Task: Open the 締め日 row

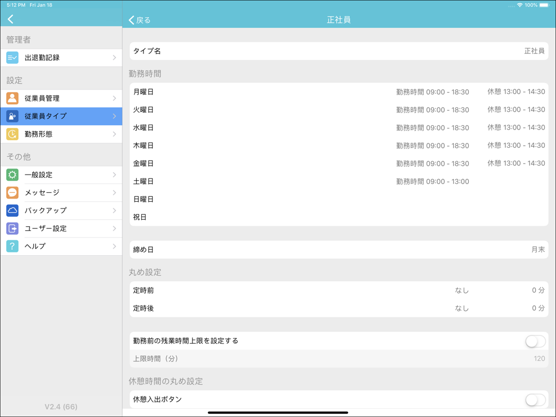Action: point(339,250)
